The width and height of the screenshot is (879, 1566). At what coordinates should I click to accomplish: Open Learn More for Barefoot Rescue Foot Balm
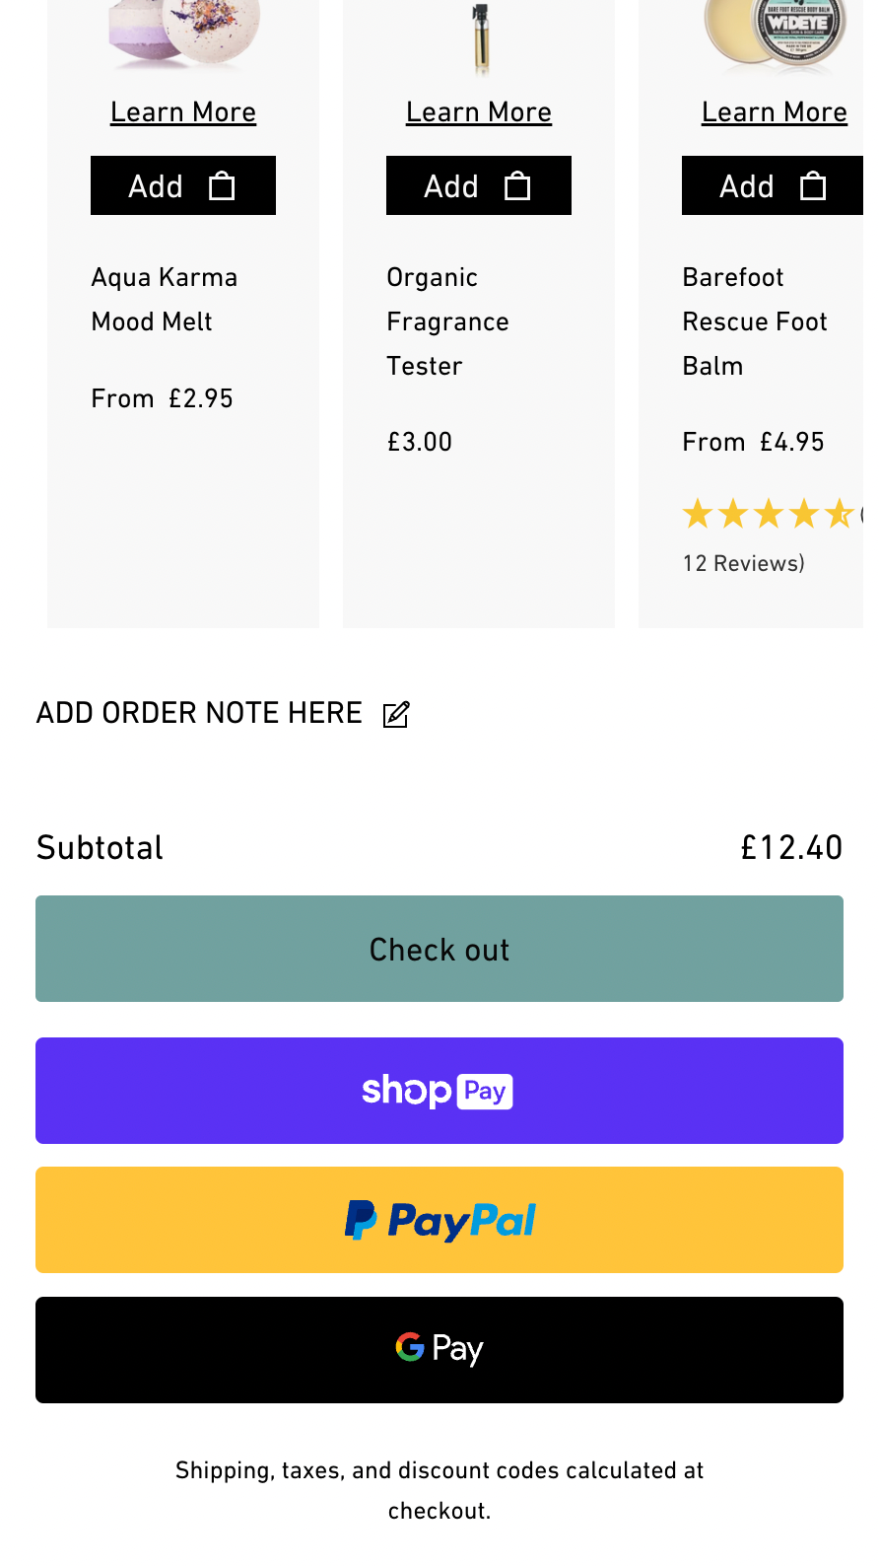(x=775, y=112)
